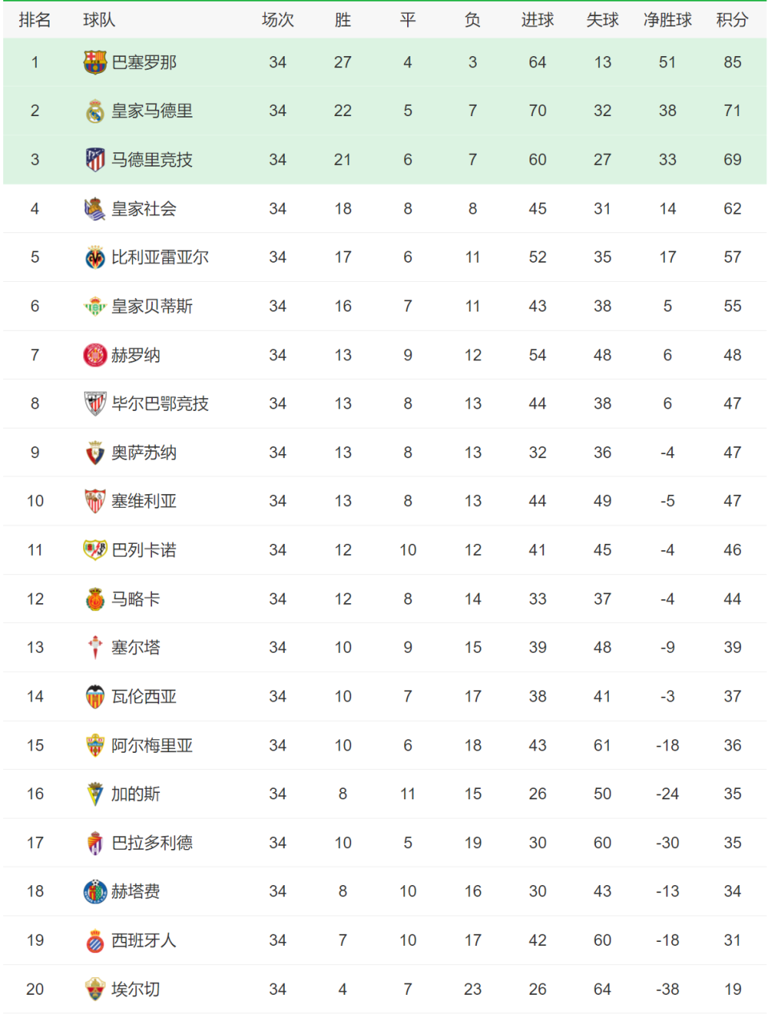Click the 进球 column header
This screenshot has height=1018, width=768.
point(538,20)
